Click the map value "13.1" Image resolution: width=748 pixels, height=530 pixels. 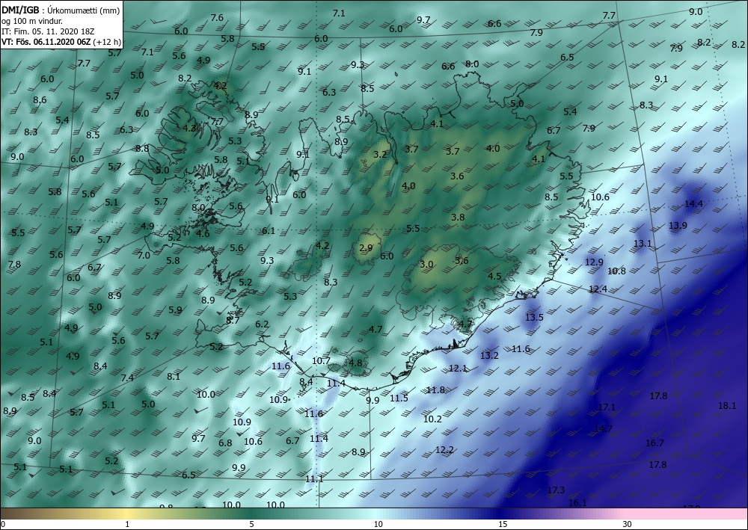[x=643, y=244]
